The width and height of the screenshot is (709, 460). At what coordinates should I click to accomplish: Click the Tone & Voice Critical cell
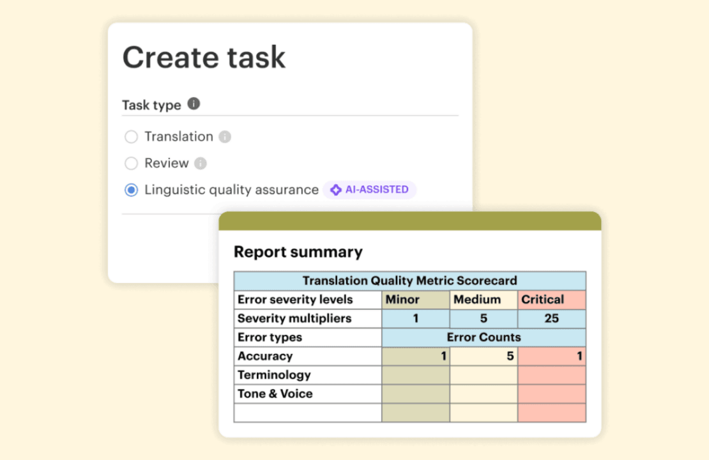pyautogui.click(x=551, y=394)
